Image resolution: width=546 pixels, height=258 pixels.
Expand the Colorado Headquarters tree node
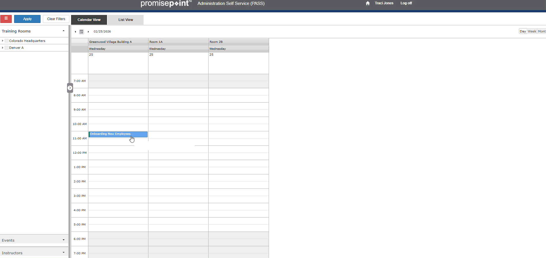click(x=3, y=41)
